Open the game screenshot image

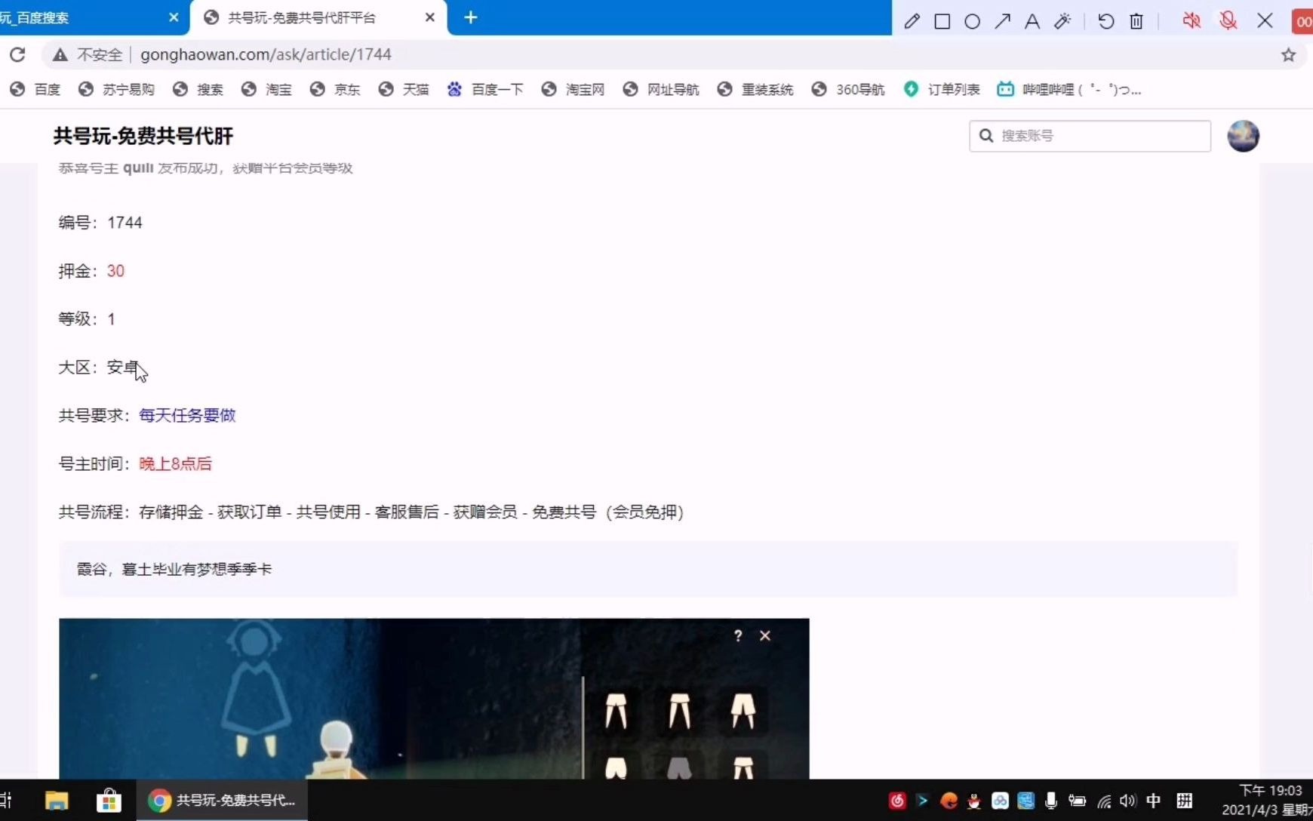point(434,699)
